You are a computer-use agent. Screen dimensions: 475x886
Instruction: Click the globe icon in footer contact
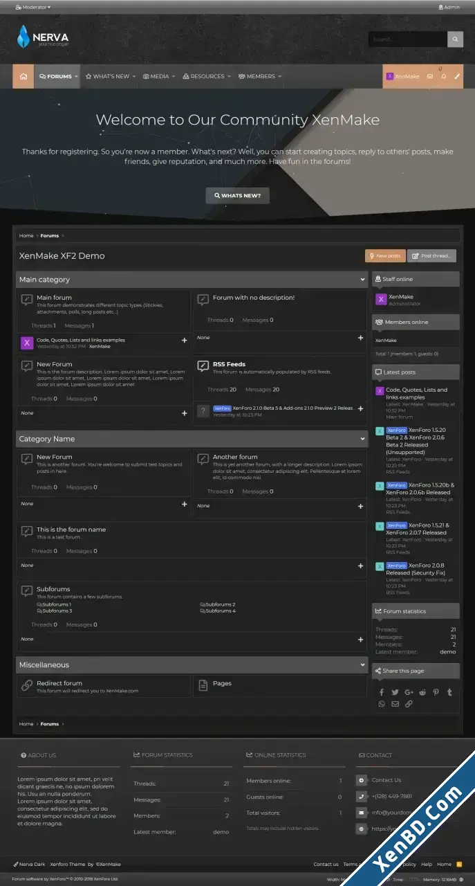click(x=362, y=828)
